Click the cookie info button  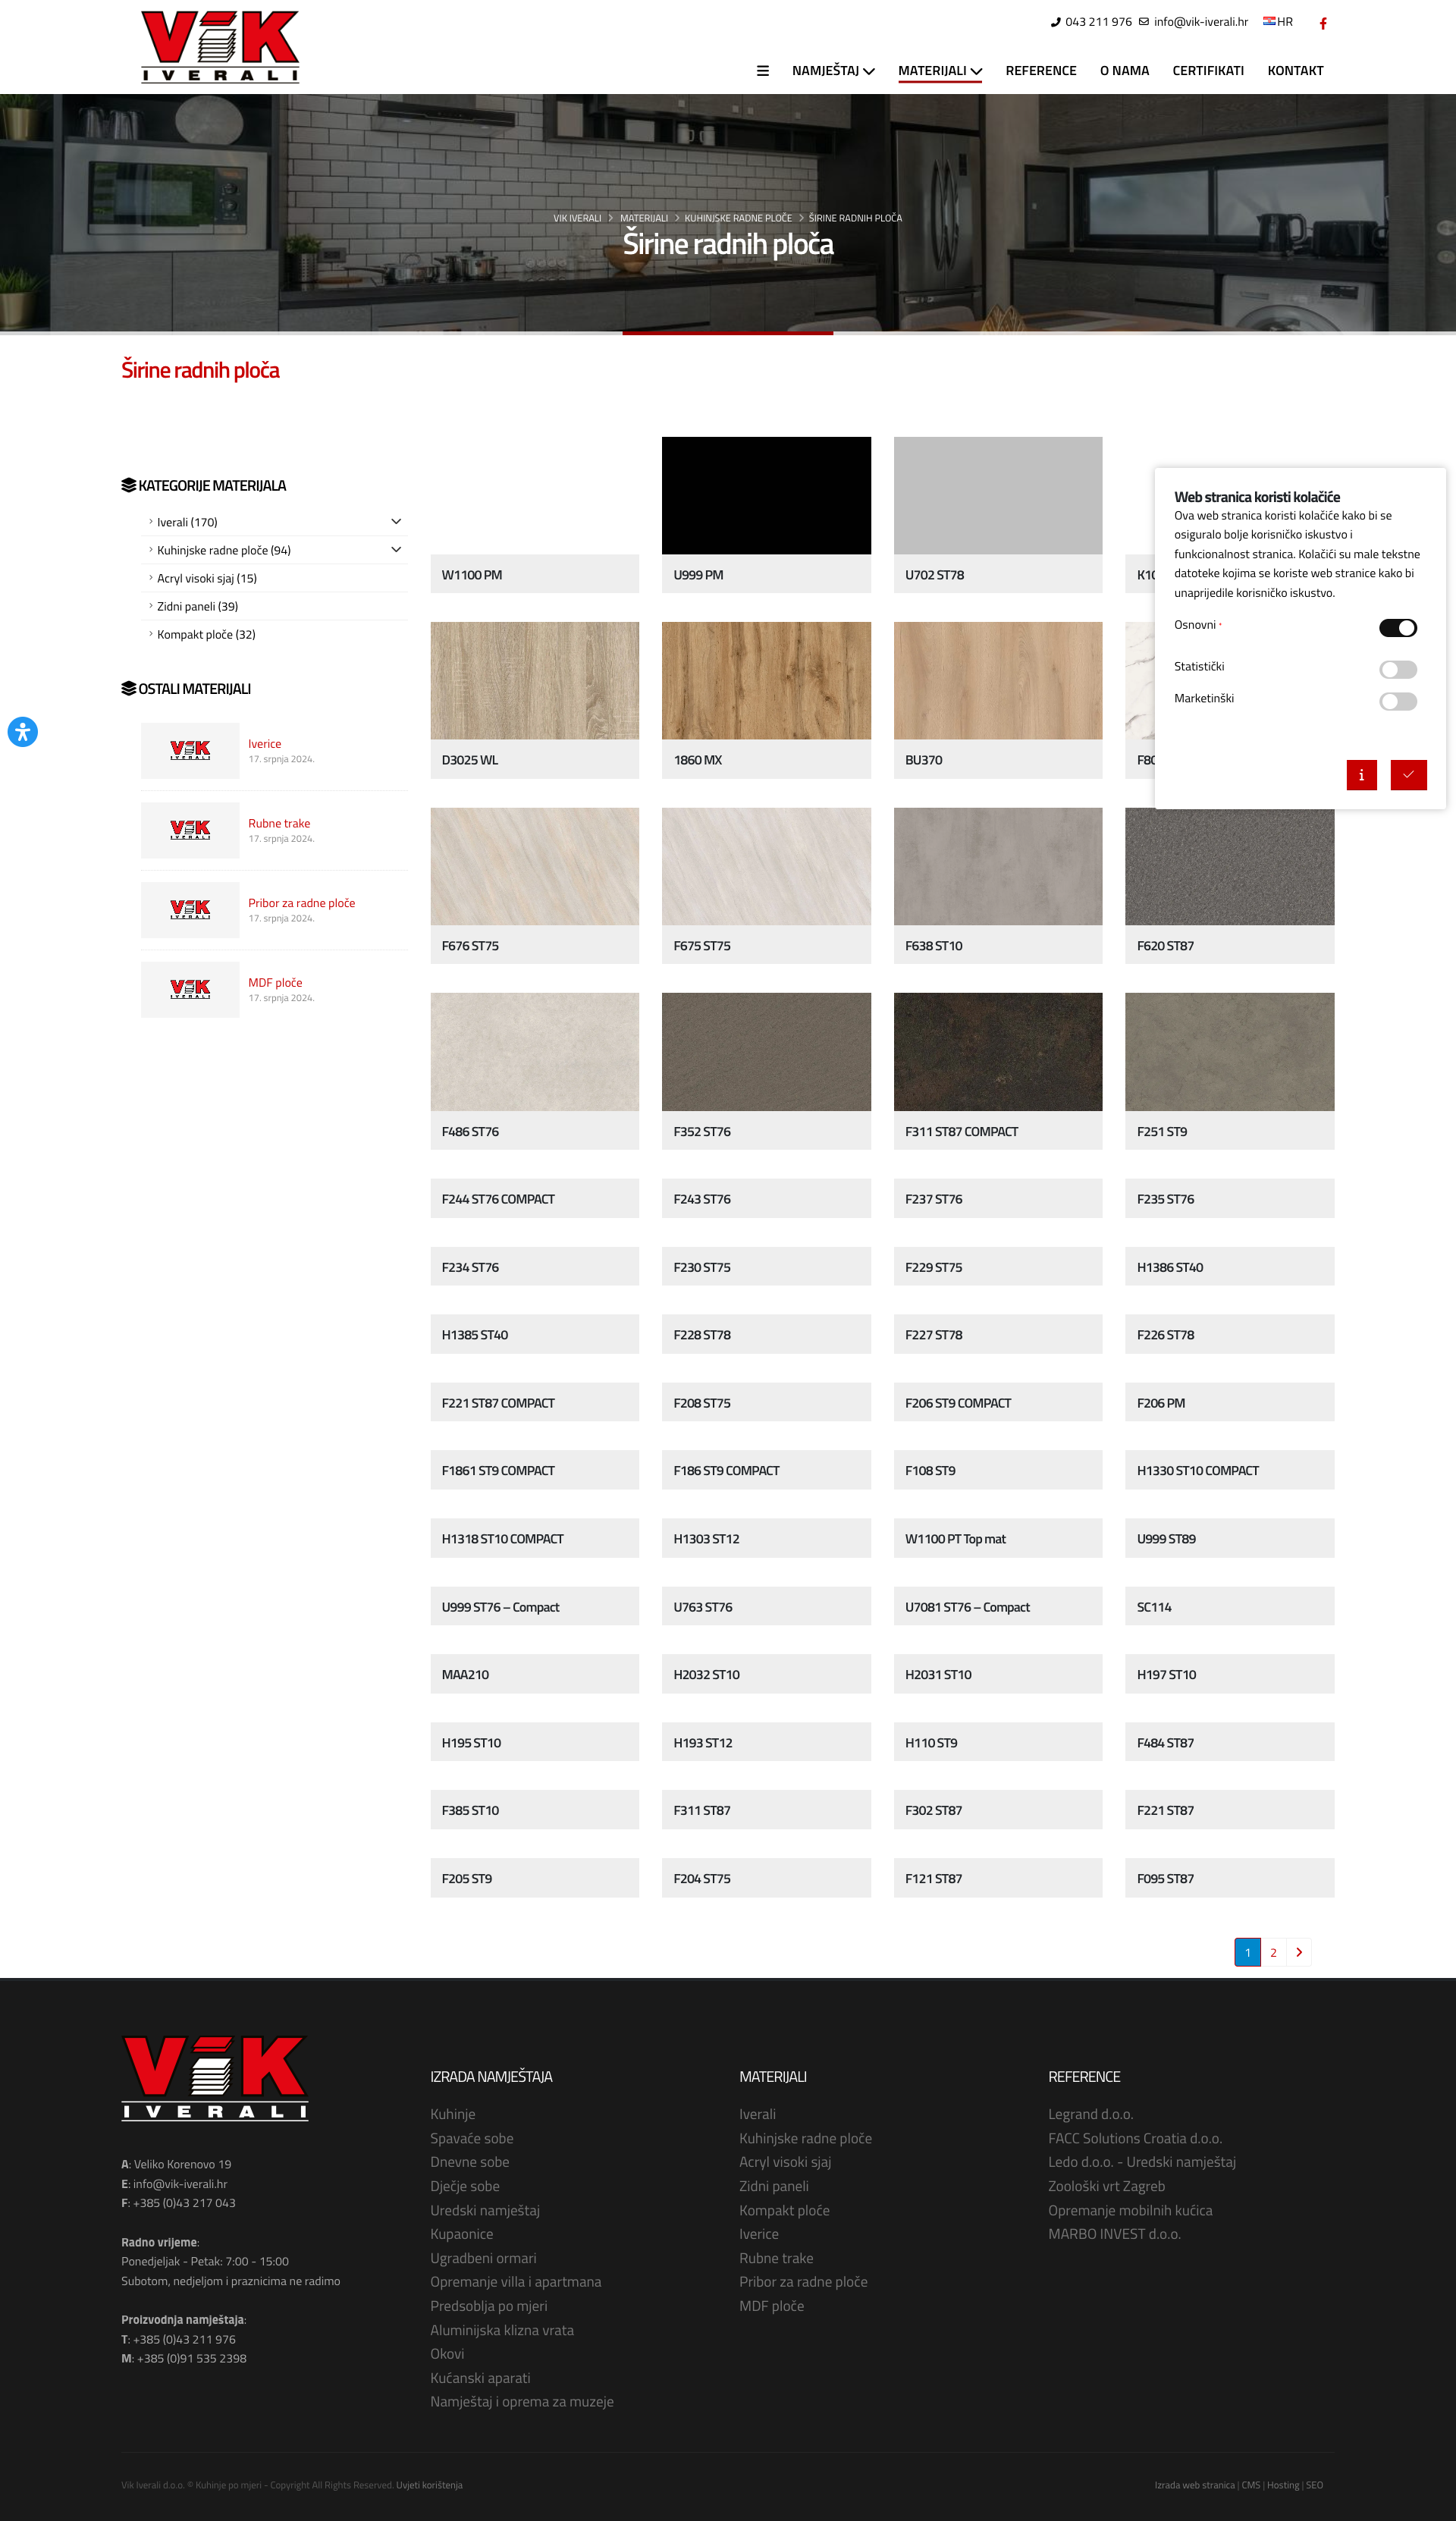point(1361,775)
